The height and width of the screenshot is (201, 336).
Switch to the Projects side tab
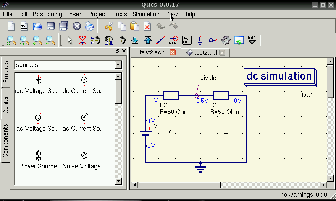6,72
